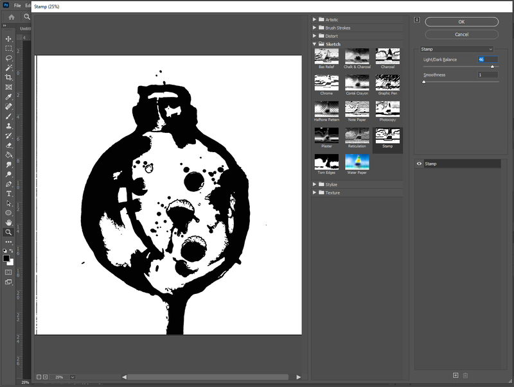
Task: Select the Hand tool
Action: point(8,222)
